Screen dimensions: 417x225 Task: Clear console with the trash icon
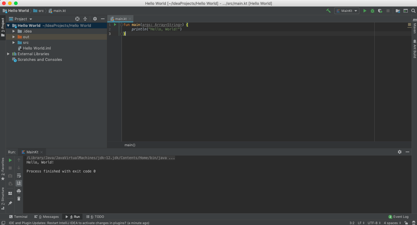19,199
